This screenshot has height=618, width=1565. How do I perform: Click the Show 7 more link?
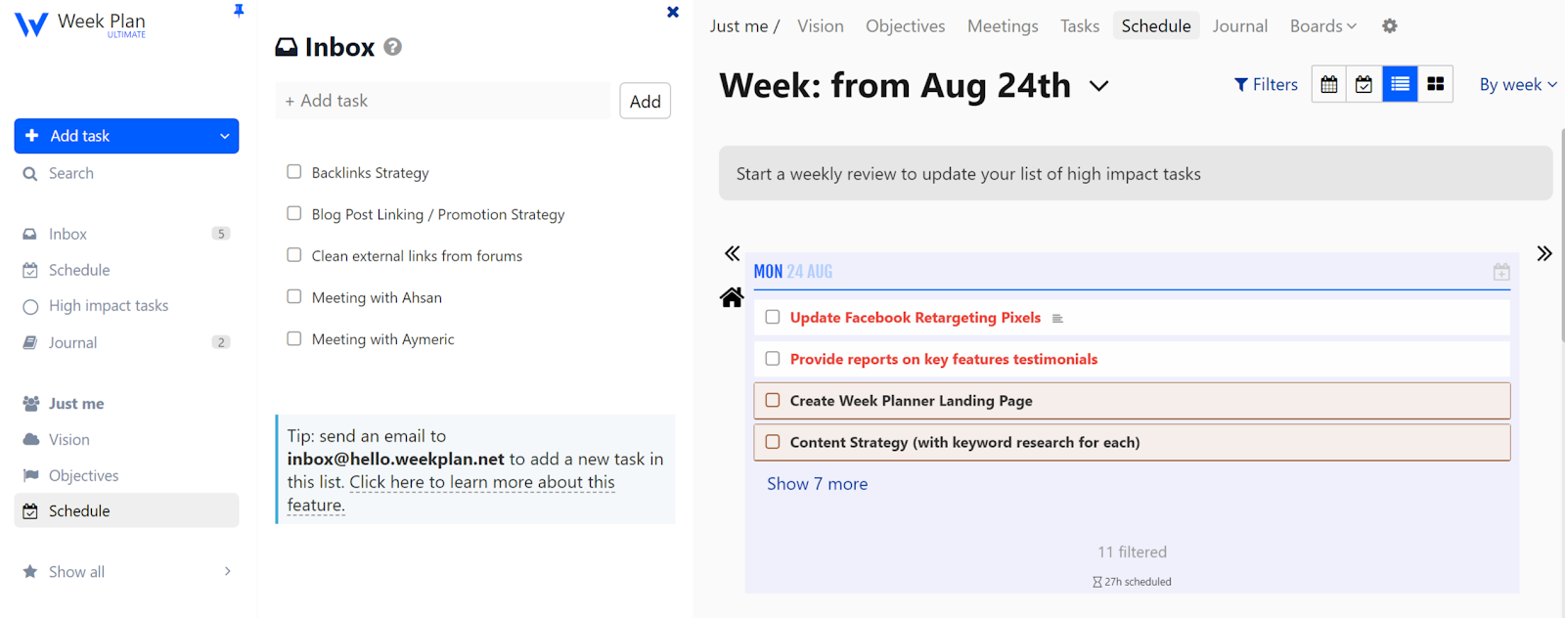[x=817, y=484]
